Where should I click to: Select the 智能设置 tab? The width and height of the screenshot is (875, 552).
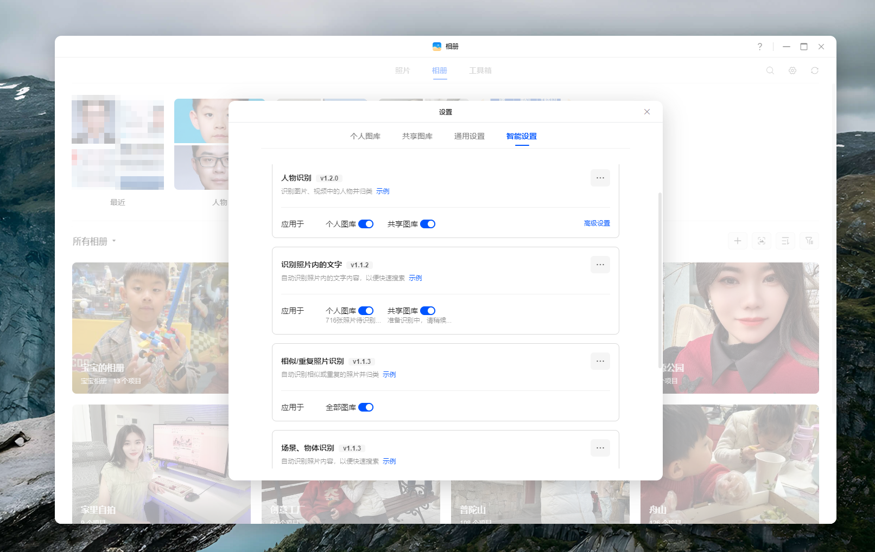point(522,136)
